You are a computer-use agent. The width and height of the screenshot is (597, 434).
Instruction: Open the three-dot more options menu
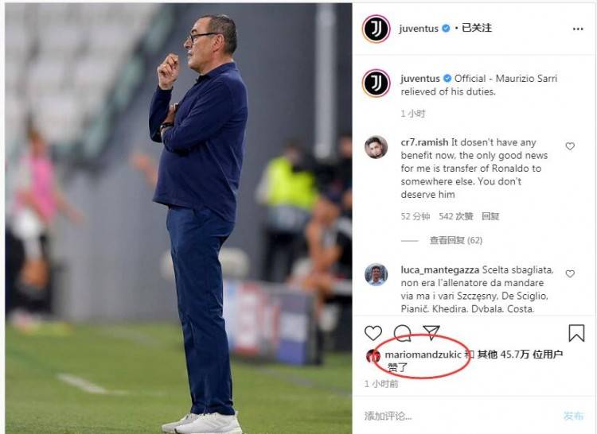pos(578,29)
